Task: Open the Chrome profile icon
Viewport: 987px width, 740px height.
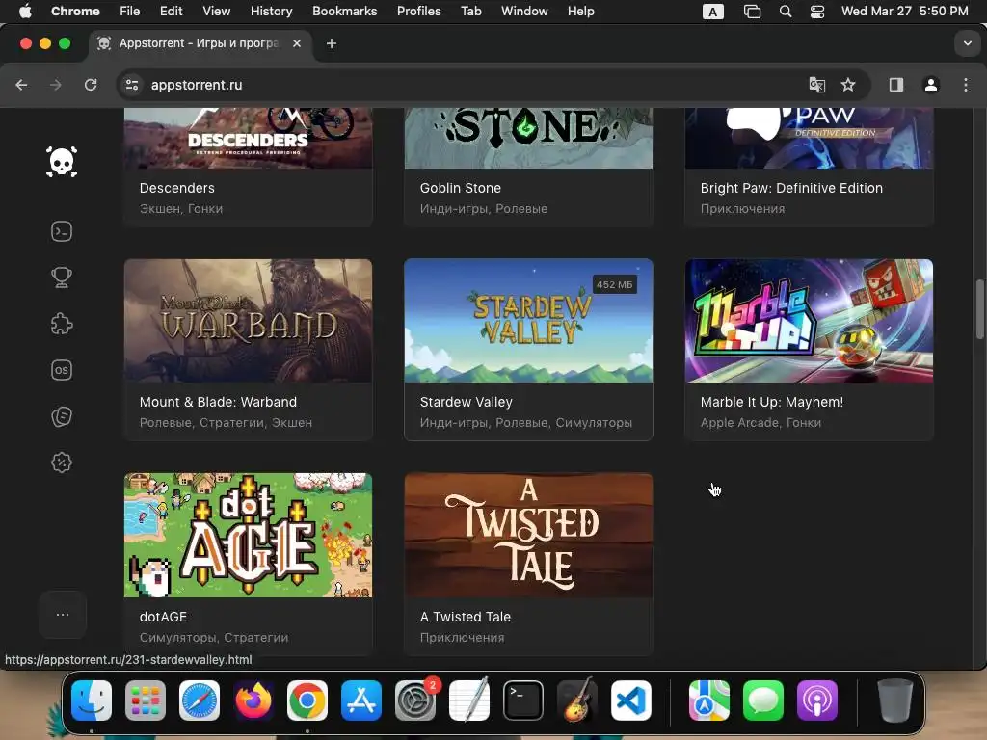Action: point(931,85)
